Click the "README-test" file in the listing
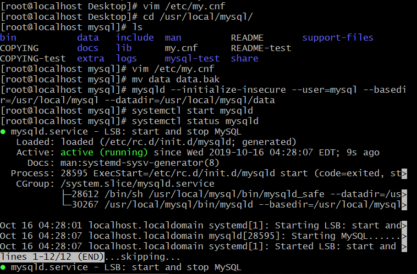This screenshot has height=274, width=417. (261, 48)
